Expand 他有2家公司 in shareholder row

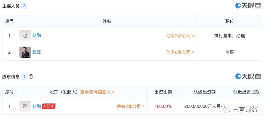(x=131, y=106)
